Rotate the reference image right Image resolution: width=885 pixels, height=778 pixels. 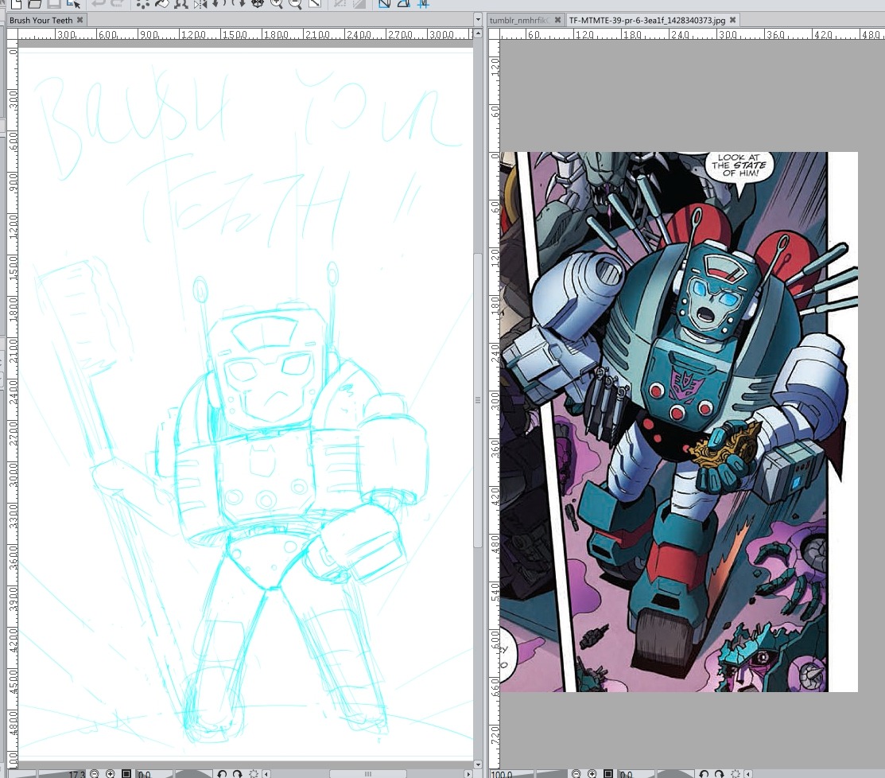(x=719, y=773)
